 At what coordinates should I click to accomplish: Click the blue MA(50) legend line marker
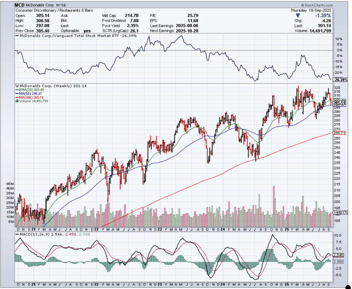pos(17,94)
